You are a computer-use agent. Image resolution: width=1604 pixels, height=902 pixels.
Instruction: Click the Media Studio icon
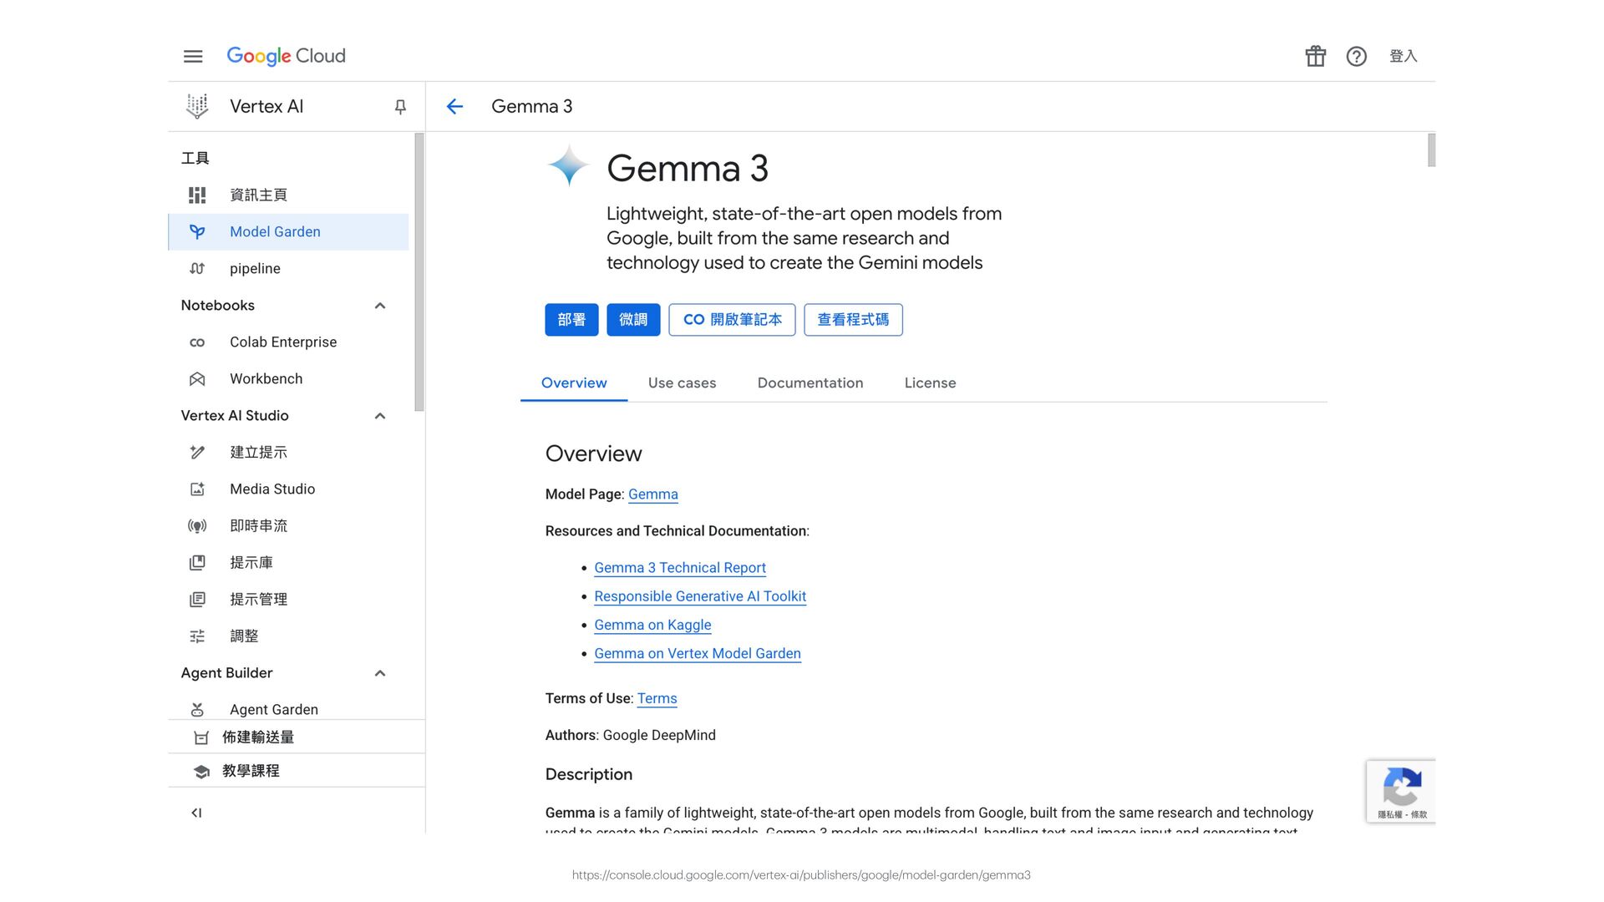click(197, 489)
